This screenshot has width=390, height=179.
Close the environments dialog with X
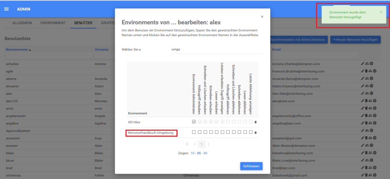[262, 17]
